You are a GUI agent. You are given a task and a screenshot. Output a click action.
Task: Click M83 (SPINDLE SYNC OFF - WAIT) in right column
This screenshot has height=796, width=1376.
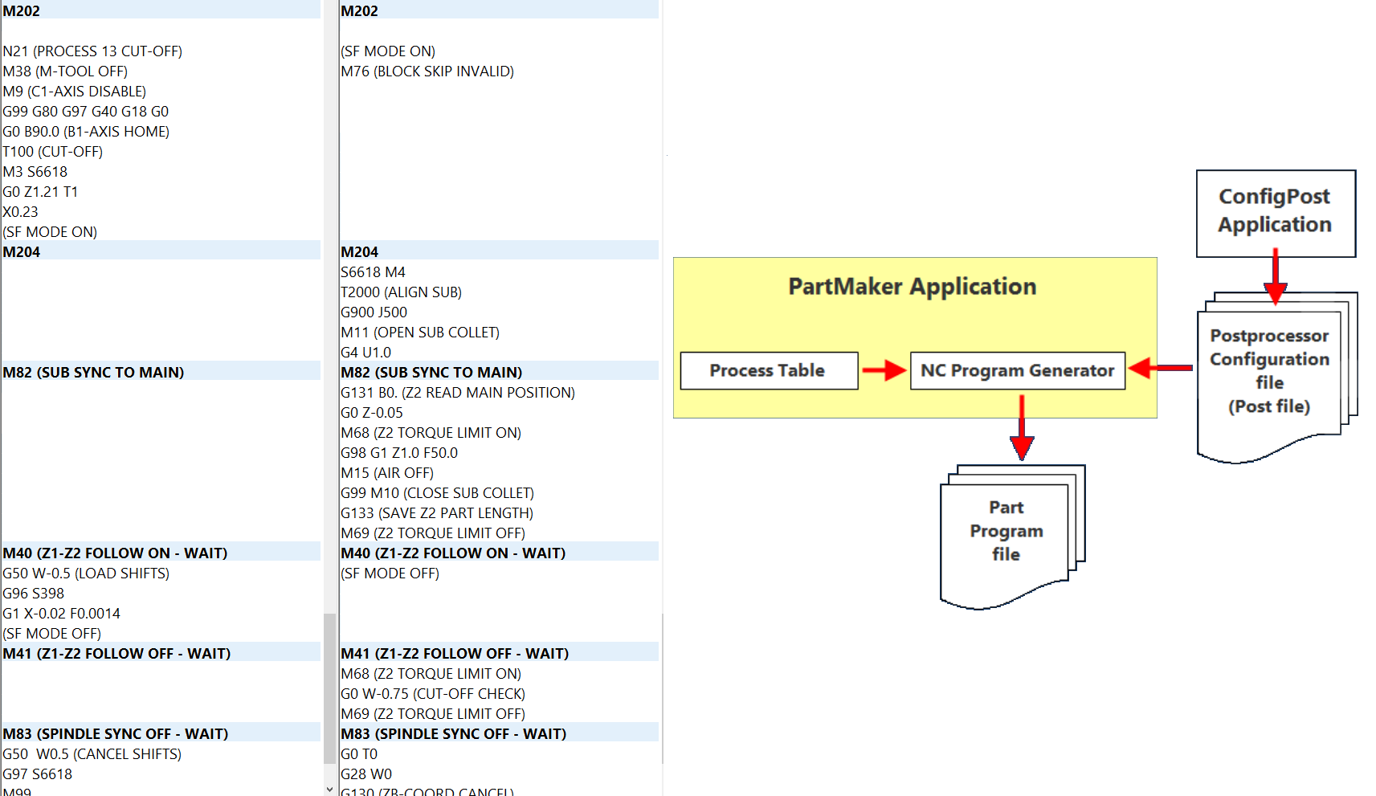[499, 733]
